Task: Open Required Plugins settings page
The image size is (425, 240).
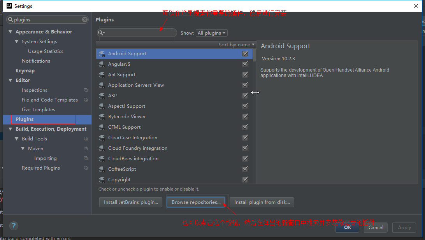Action: coord(41,168)
